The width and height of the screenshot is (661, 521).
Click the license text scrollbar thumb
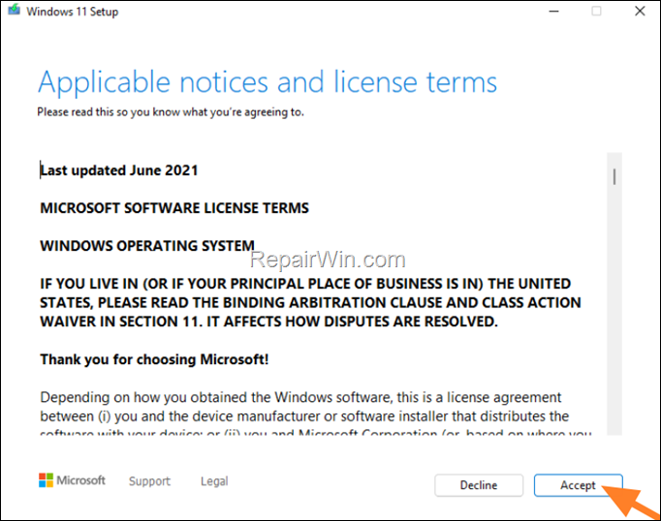[614, 176]
